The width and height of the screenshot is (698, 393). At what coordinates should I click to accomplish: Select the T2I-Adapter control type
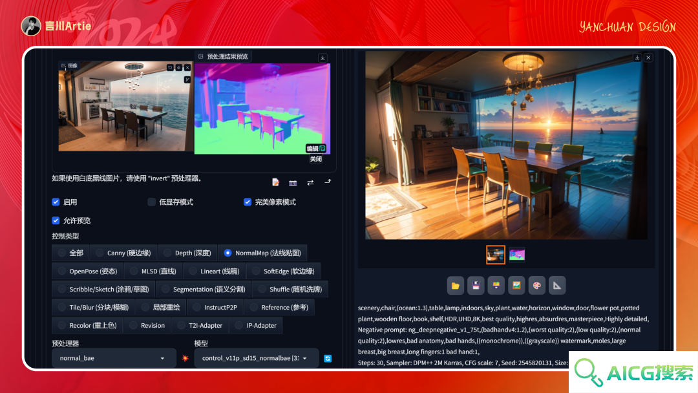(200, 325)
